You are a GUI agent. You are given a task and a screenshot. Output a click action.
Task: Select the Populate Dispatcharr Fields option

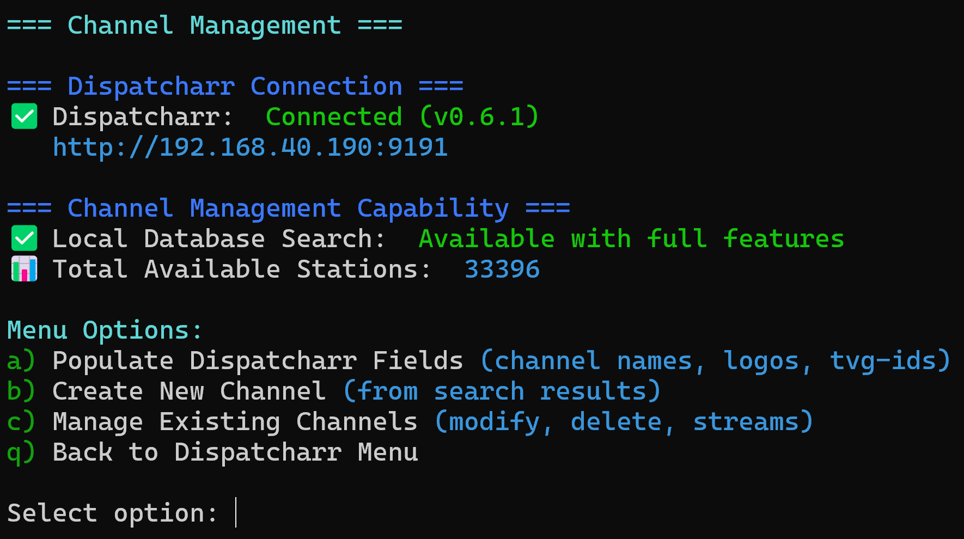click(x=258, y=361)
